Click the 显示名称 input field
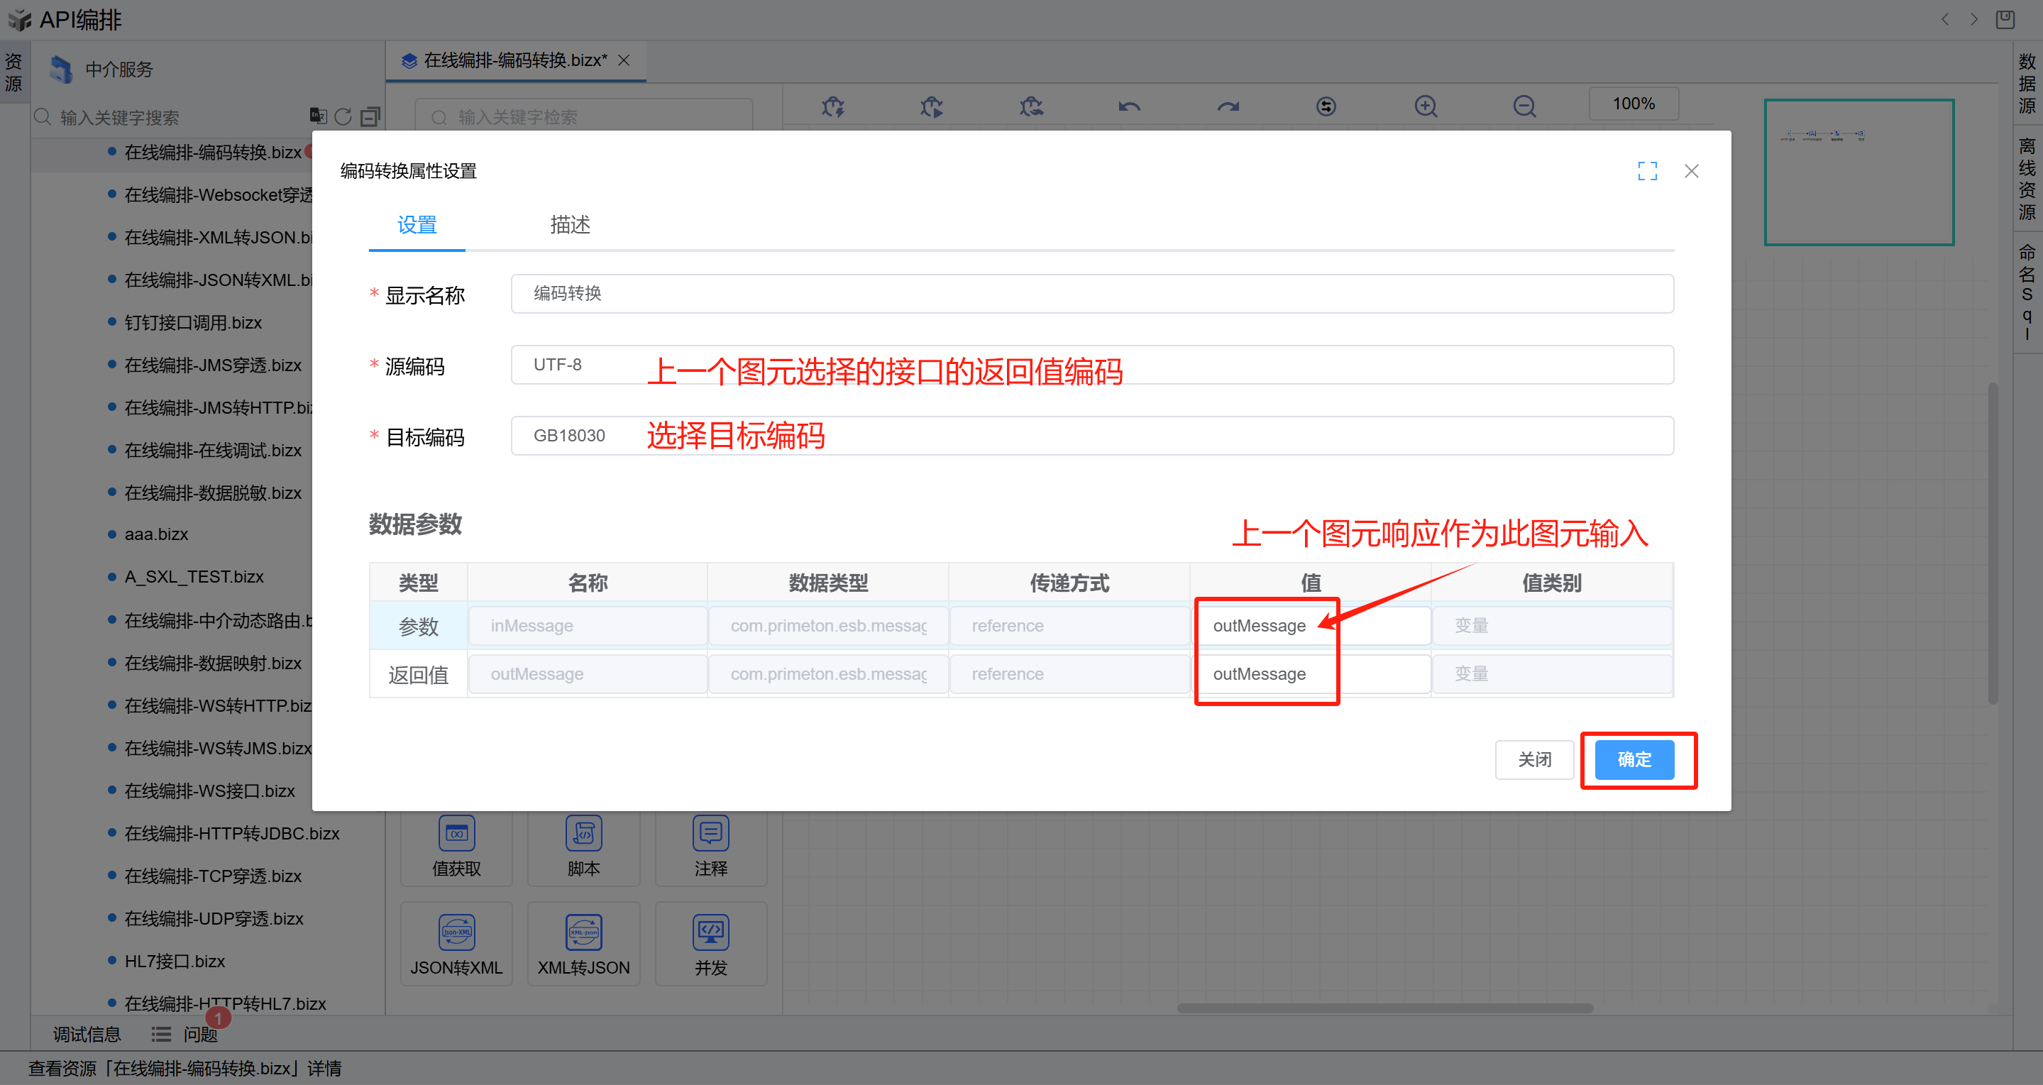The image size is (2043, 1085). (x=1091, y=294)
